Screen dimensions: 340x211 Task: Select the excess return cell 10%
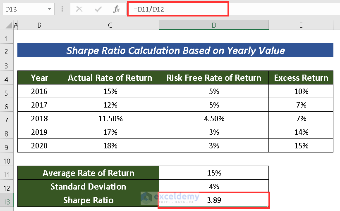pos(301,91)
